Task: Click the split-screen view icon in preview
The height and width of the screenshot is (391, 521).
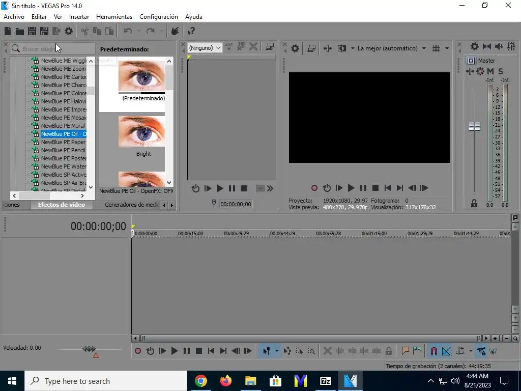Action: point(342,48)
